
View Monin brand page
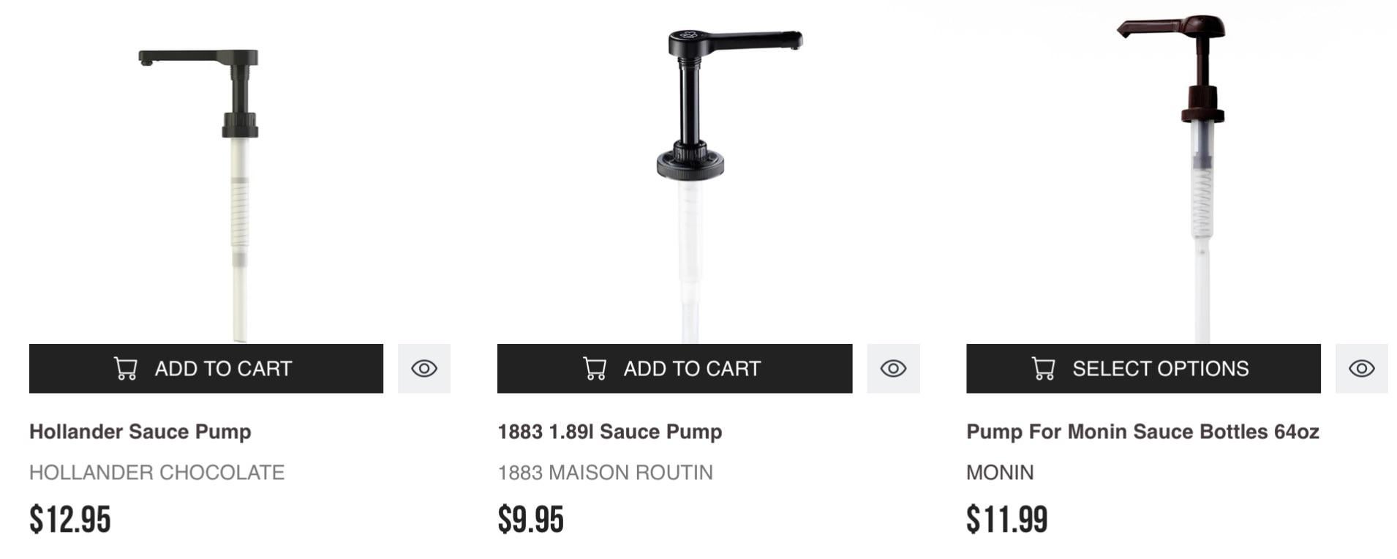click(1000, 473)
